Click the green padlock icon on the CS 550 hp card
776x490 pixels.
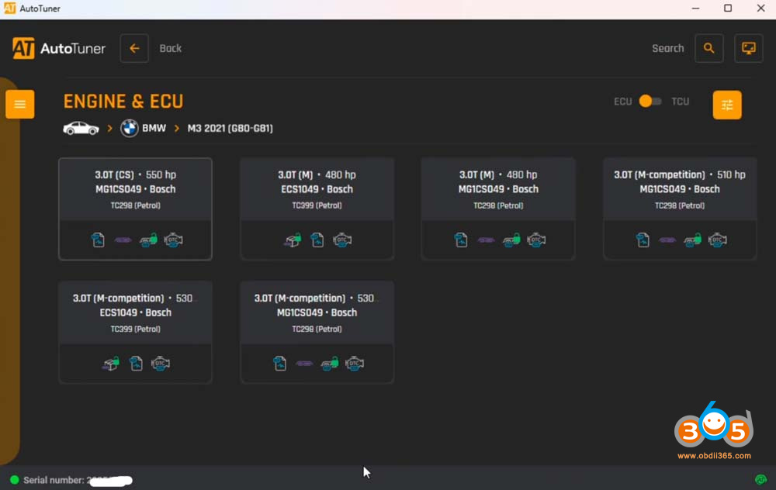coord(148,240)
